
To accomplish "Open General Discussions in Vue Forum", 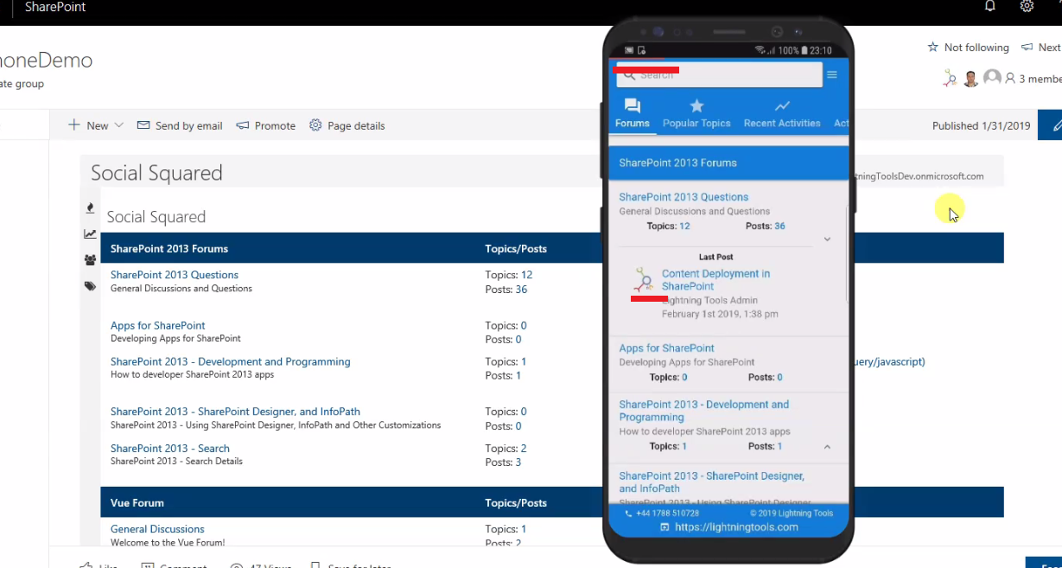I will point(157,529).
